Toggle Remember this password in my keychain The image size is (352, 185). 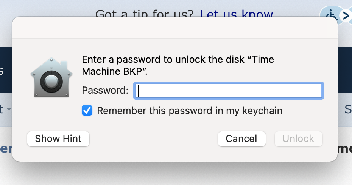click(87, 110)
